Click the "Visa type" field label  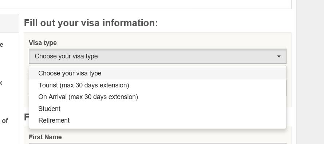tap(43, 43)
